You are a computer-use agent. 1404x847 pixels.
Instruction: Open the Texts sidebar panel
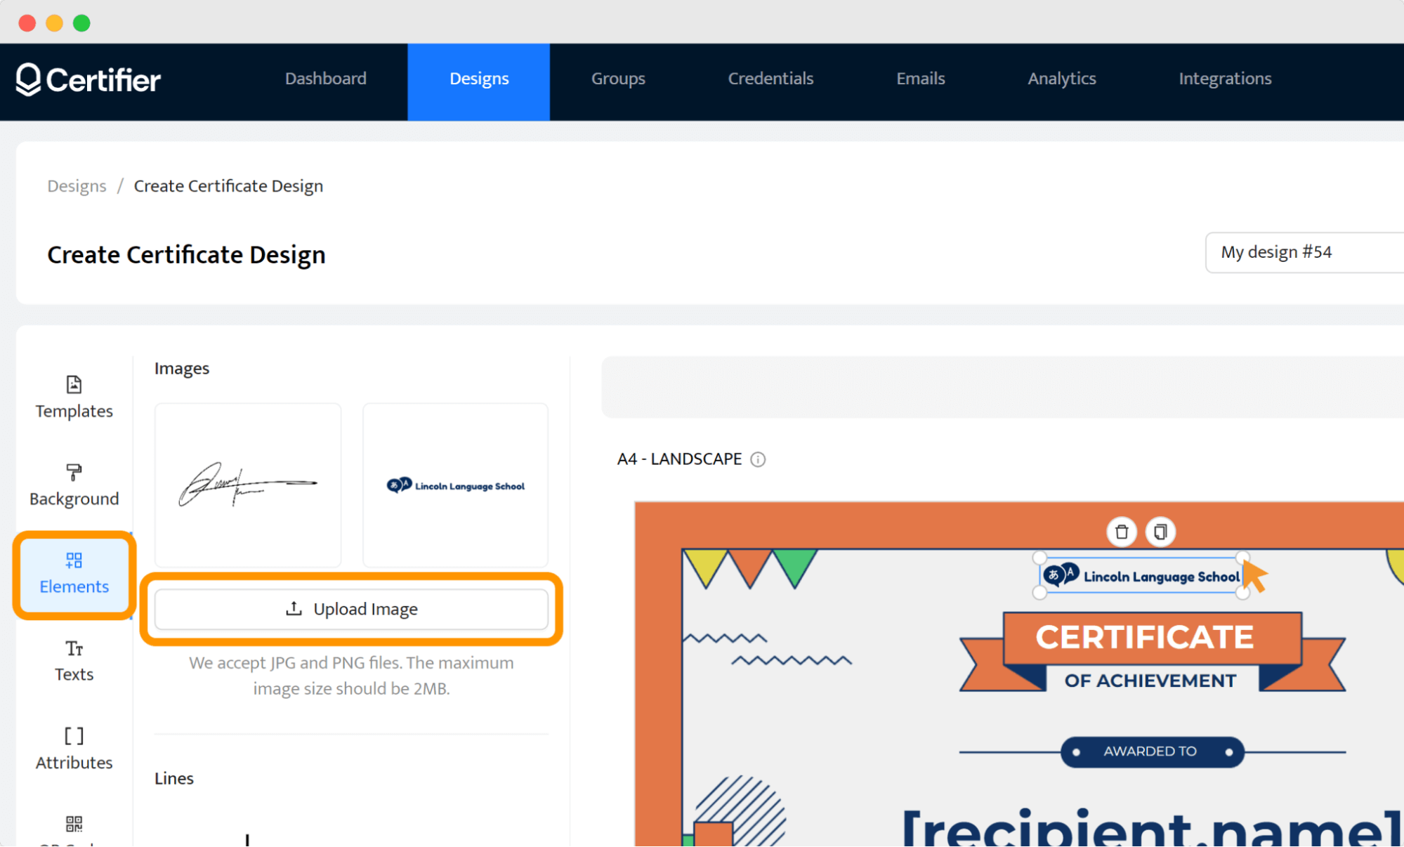click(x=74, y=660)
